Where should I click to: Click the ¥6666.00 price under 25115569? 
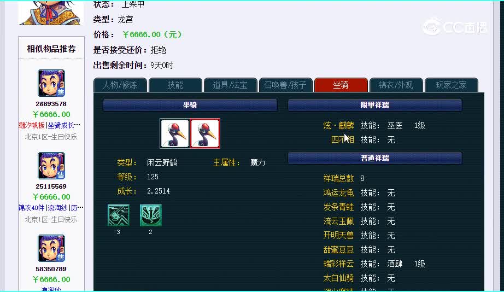click(51, 197)
